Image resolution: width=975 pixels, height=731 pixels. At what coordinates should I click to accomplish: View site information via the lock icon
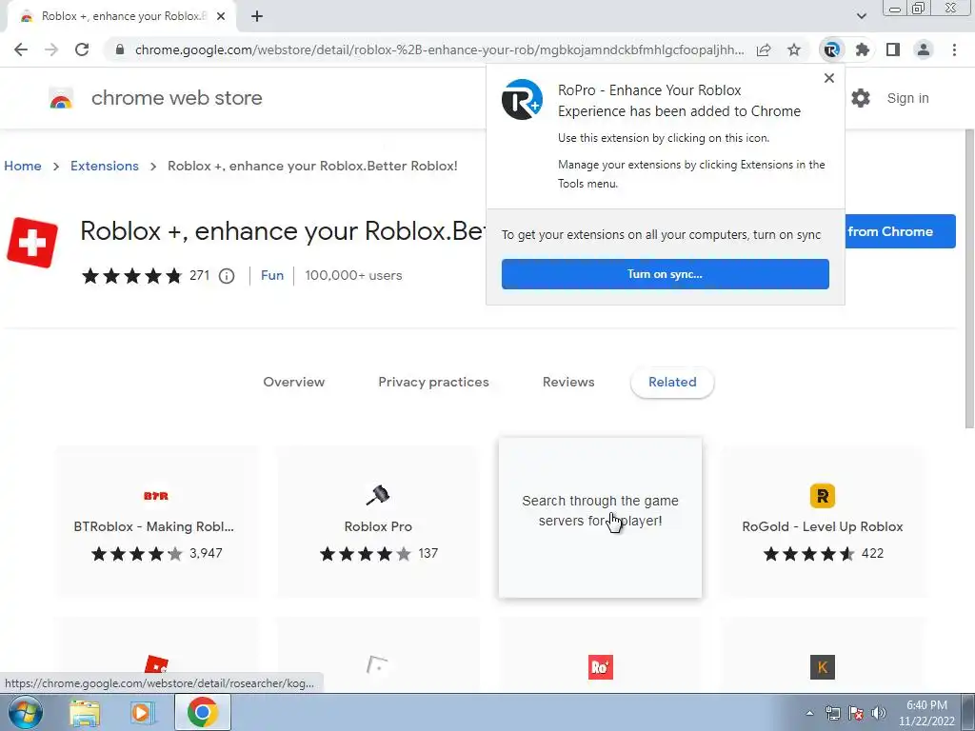(x=120, y=49)
